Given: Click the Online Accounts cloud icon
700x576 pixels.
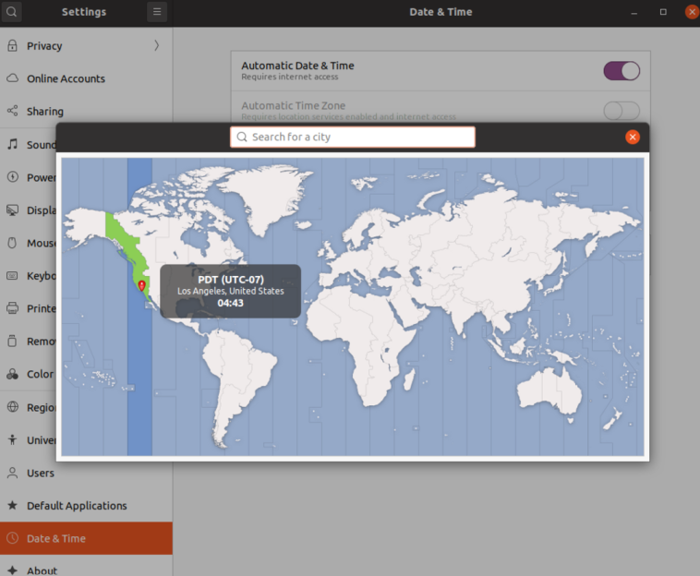Looking at the screenshot, I should click(x=13, y=78).
